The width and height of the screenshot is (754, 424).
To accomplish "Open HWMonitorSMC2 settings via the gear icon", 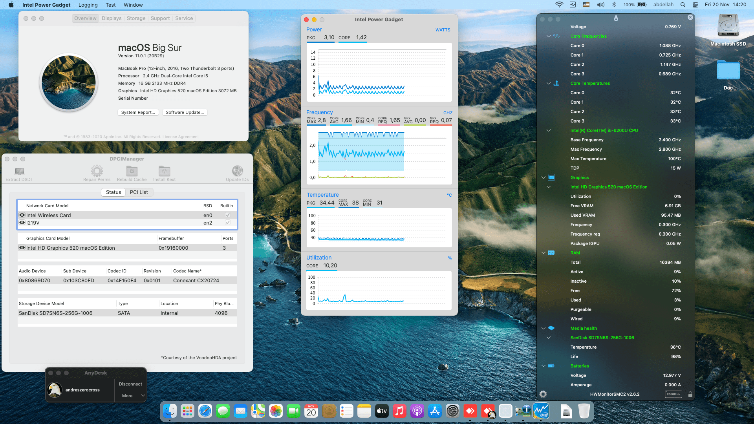I will click(x=543, y=394).
